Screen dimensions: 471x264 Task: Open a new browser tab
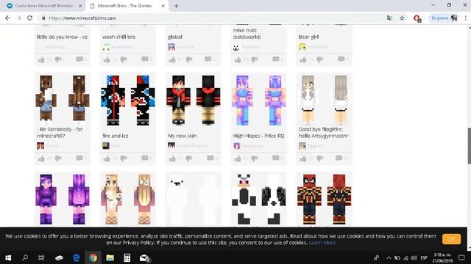pyautogui.click(x=177, y=6)
